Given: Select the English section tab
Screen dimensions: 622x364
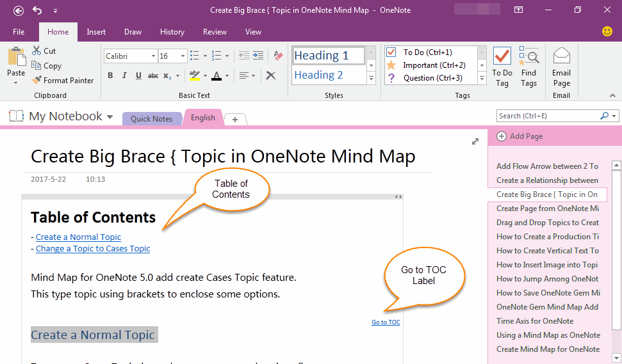Looking at the screenshot, I should click(x=202, y=118).
